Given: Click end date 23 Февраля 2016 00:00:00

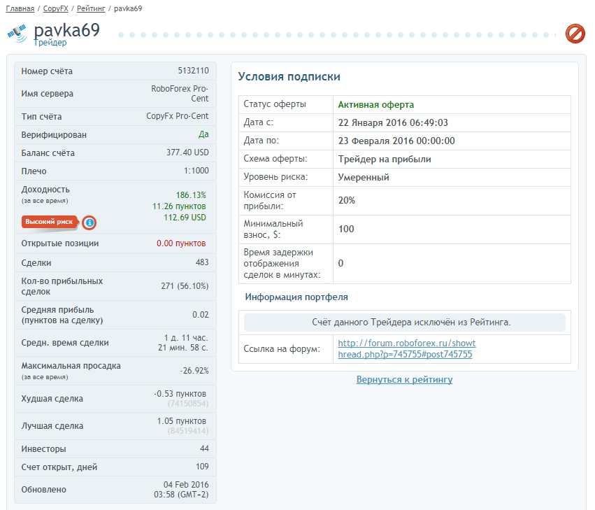Looking at the screenshot, I should (x=396, y=141).
